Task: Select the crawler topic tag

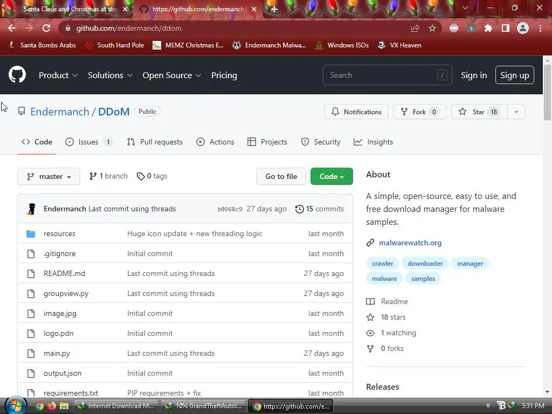Action: point(382,264)
